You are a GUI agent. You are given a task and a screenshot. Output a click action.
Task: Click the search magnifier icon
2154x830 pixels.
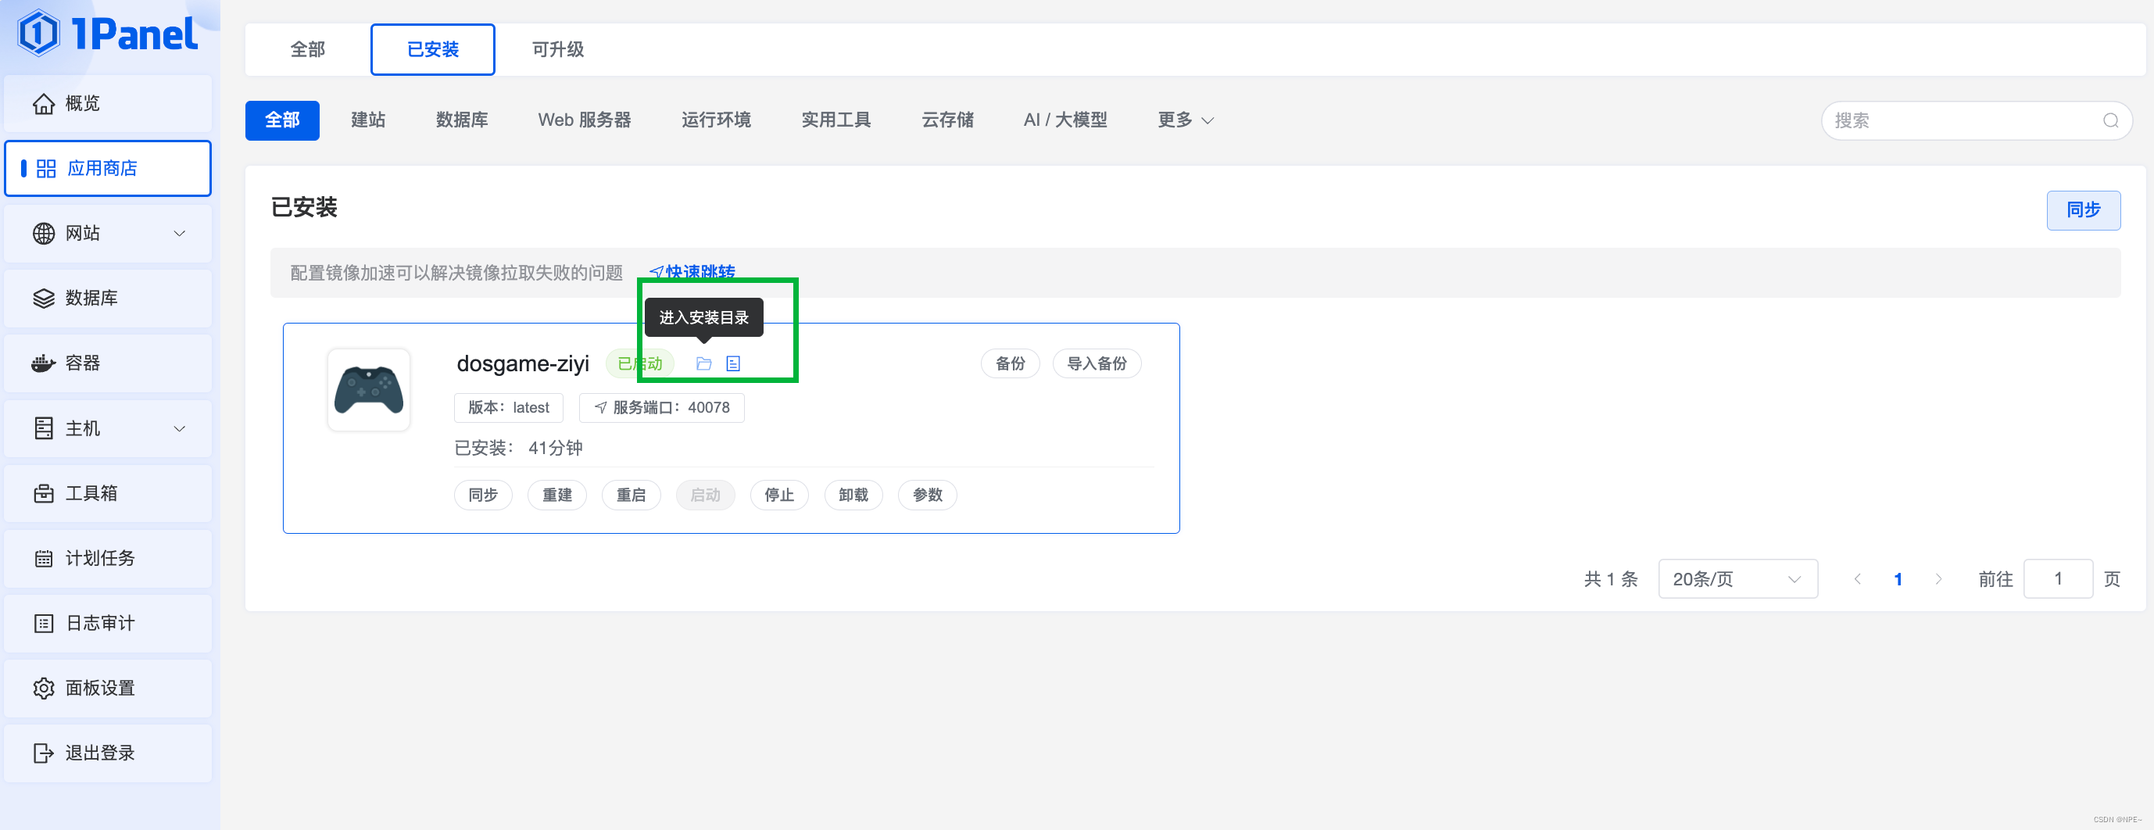coord(2110,120)
